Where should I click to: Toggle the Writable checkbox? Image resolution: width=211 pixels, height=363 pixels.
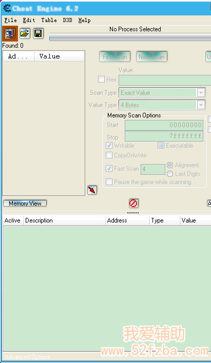[x=109, y=146]
